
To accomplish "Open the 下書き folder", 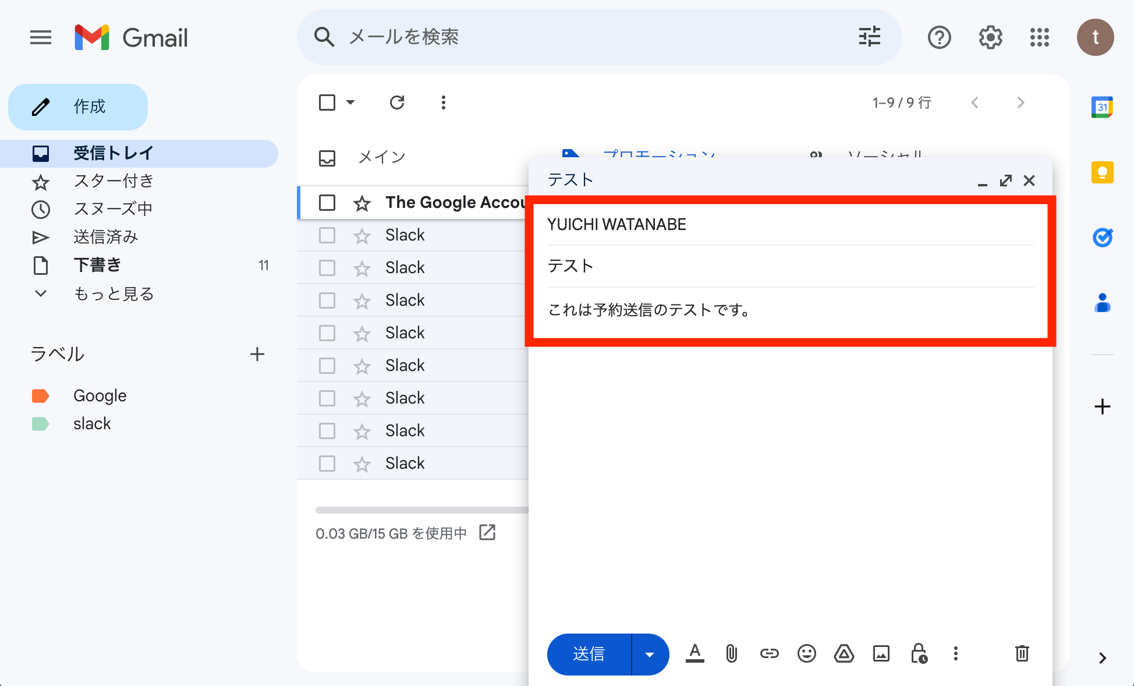I will 139,265.
